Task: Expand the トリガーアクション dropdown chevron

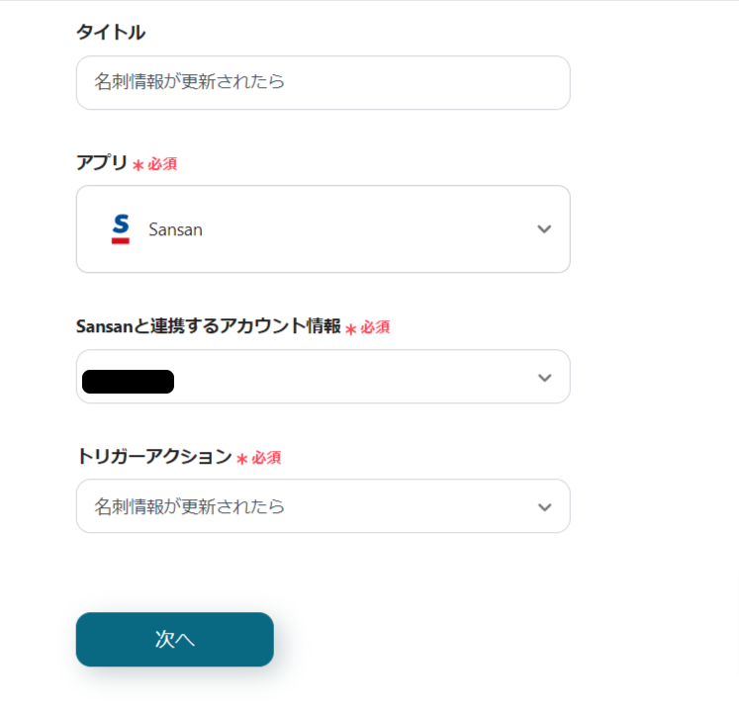Action: coord(543,506)
